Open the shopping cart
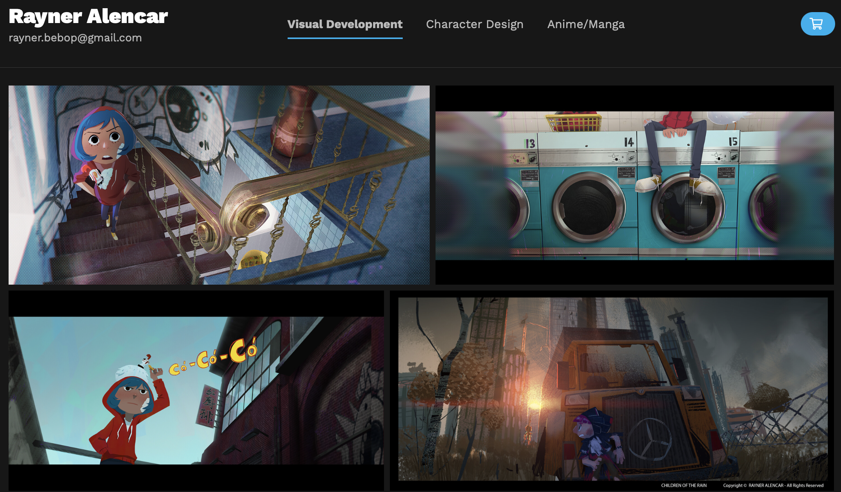 tap(817, 24)
